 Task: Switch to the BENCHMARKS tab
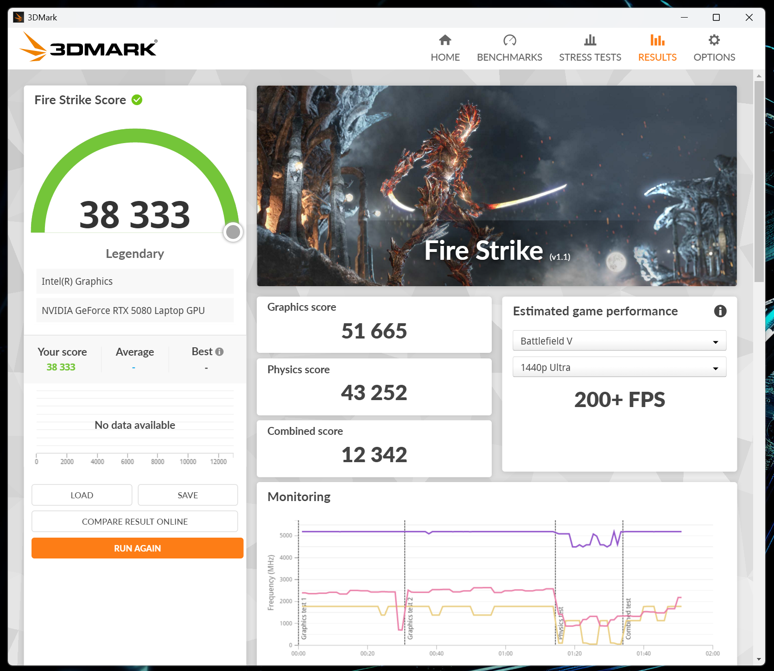pos(509,57)
